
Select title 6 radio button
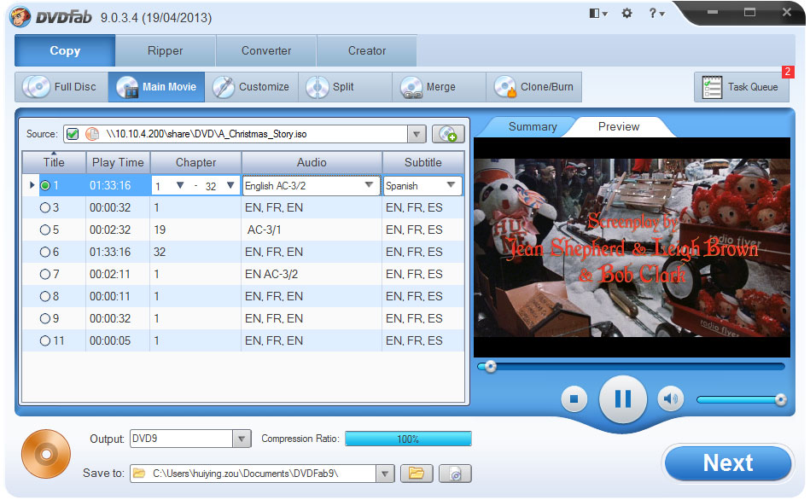coord(45,252)
